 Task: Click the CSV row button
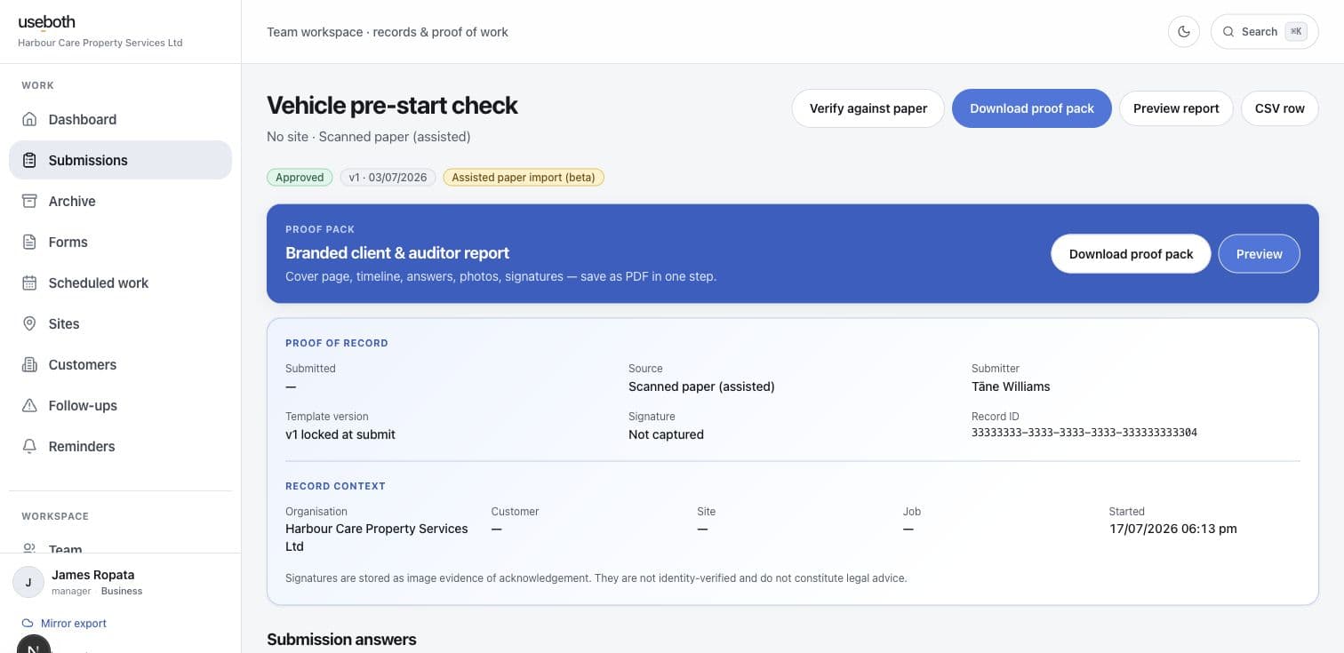pos(1279,108)
